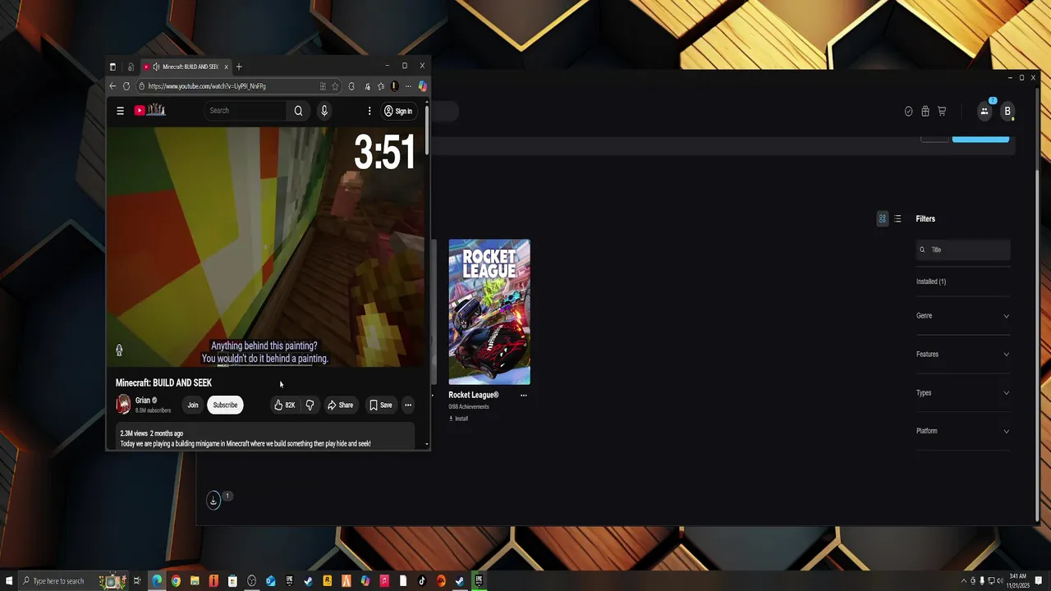Open the taskbar clock and date
The width and height of the screenshot is (1051, 591).
point(1017,581)
